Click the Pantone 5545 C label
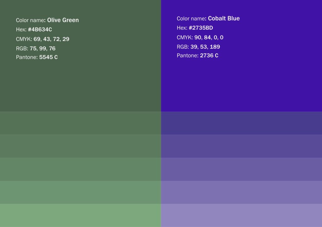 tap(48, 57)
